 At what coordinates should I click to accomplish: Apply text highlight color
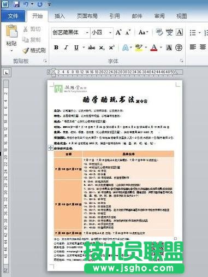click(x=139, y=48)
